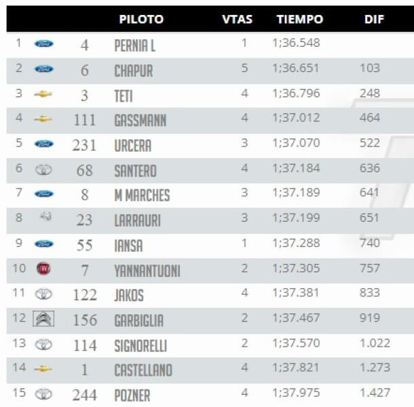Screen dimensions: 414x407
Task: Open driver name GASSMANN
Action: pos(140,120)
